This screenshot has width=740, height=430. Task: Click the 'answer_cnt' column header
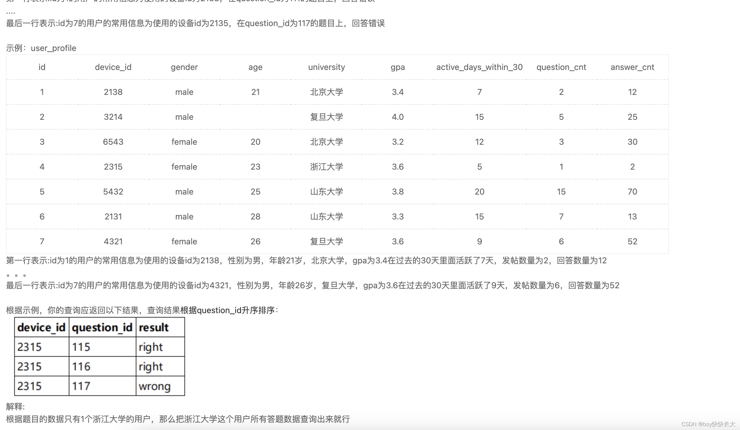(x=632, y=67)
